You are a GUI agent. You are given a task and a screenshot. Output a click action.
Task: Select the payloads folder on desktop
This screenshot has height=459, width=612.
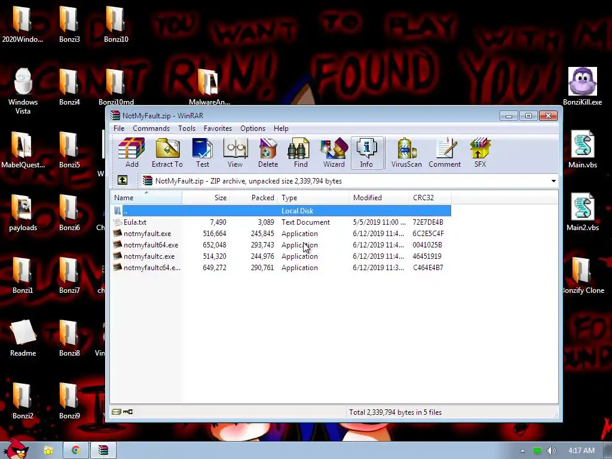point(23,213)
